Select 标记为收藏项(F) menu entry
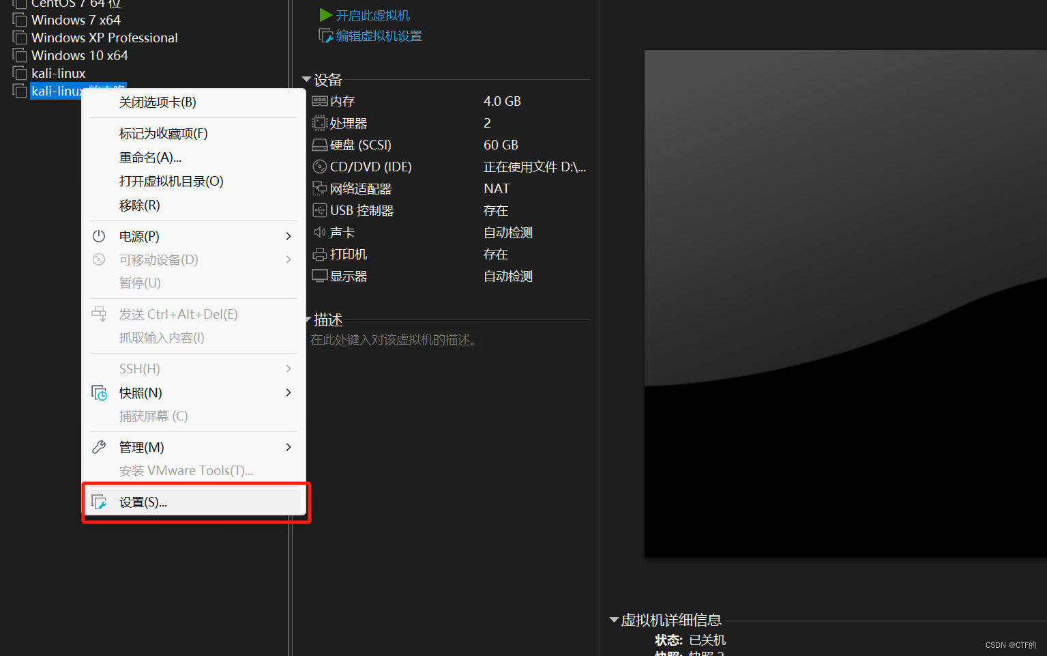This screenshot has width=1047, height=656. pos(164,134)
